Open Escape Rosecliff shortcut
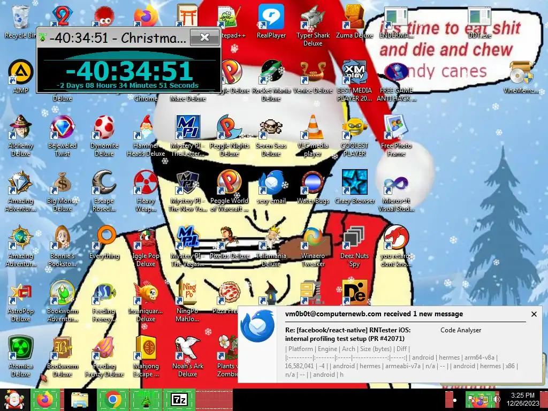 click(x=104, y=182)
